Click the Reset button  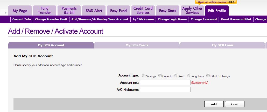click(235, 104)
